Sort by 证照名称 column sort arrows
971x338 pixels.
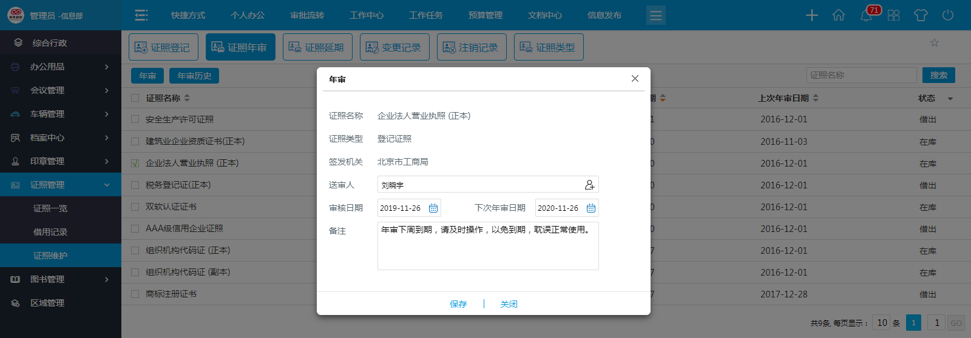coord(187,98)
